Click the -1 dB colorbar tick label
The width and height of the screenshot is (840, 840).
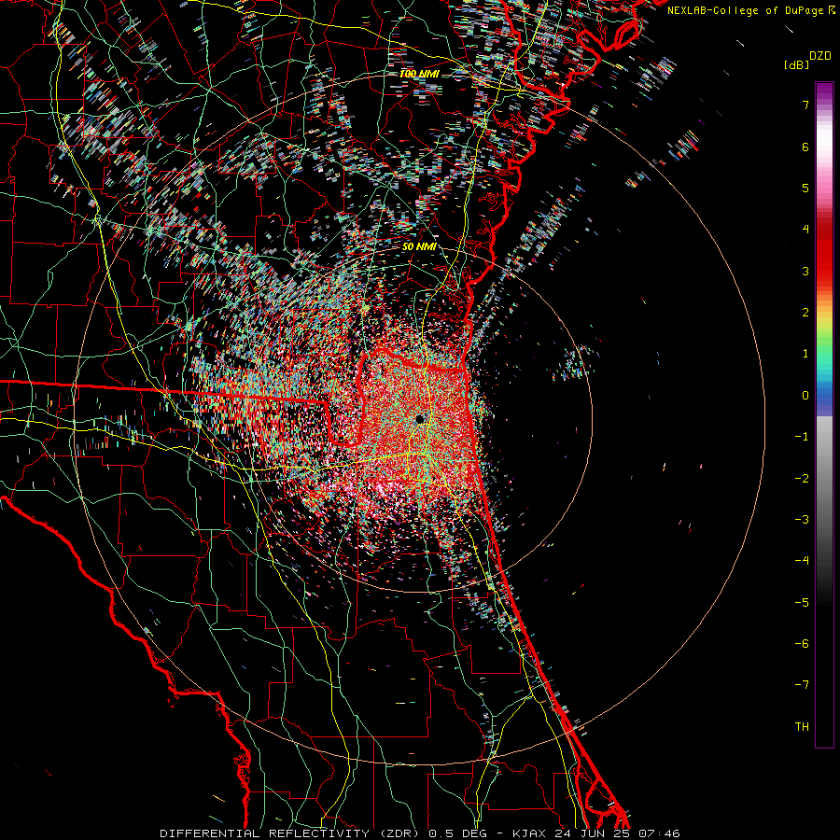point(802,437)
